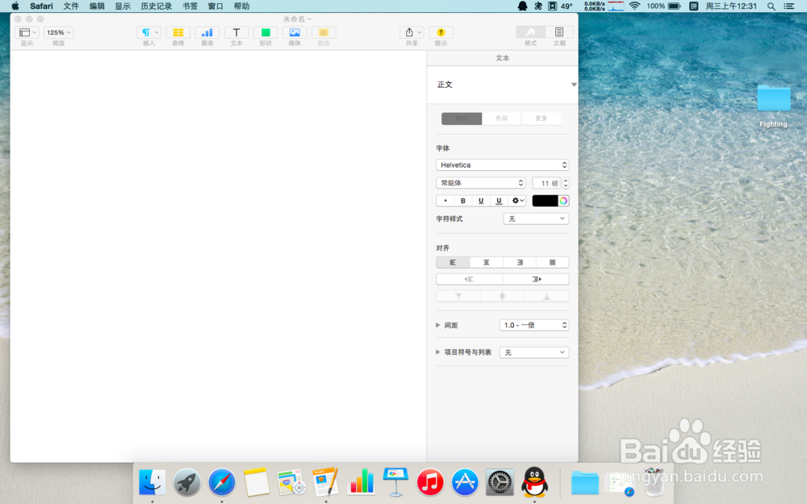This screenshot has width=807, height=504.
Task: Open the 字符样式 character style dropdown
Action: point(536,219)
